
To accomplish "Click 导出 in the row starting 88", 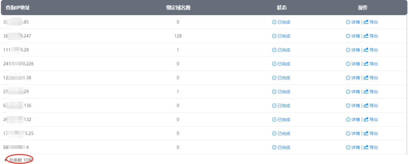I will 374,147.
